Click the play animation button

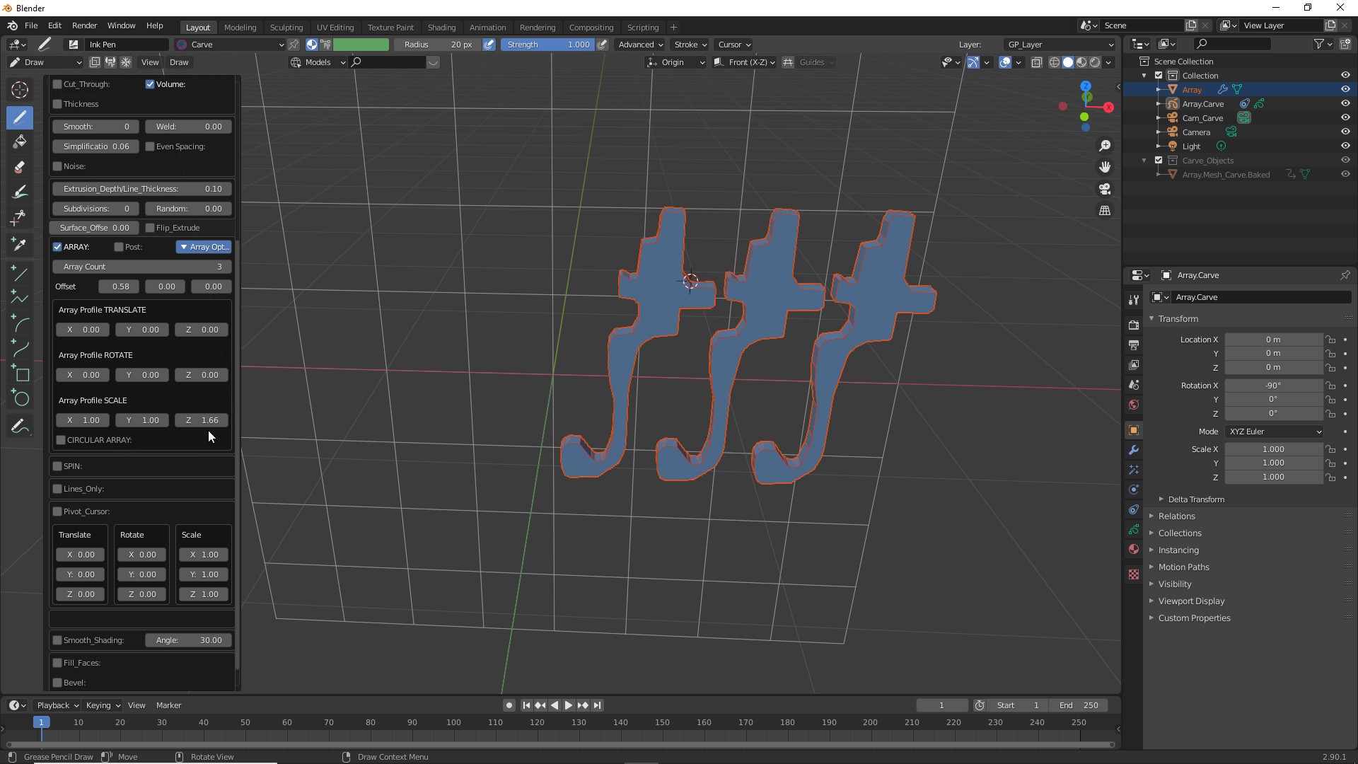568,705
